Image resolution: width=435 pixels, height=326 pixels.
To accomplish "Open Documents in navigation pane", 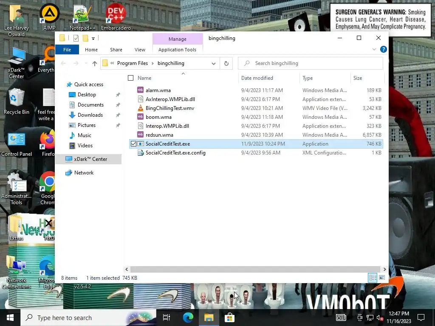I will [x=91, y=105].
